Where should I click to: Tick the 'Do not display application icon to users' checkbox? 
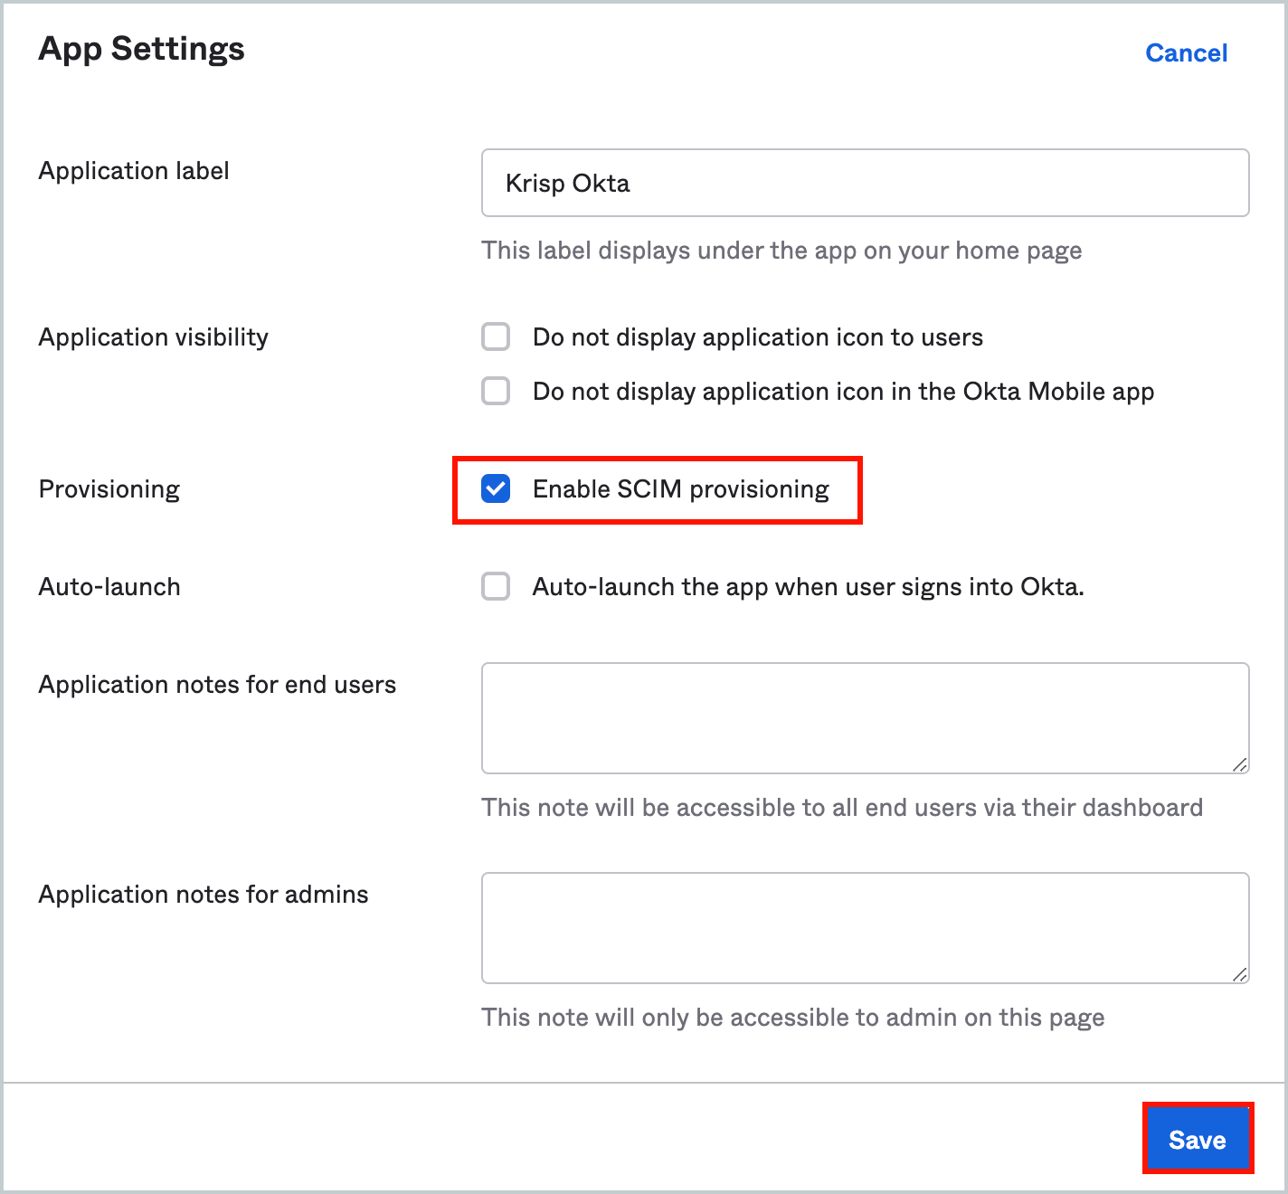point(496,337)
